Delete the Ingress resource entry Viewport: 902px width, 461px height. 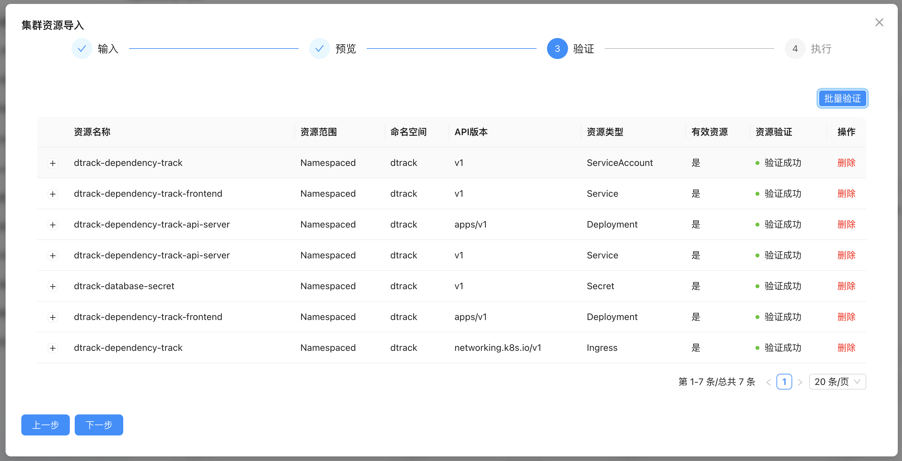click(x=846, y=348)
